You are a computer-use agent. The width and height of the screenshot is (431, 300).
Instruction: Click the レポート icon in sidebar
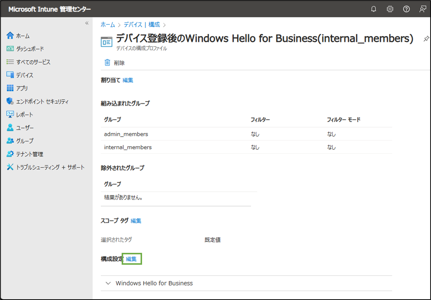click(10, 114)
